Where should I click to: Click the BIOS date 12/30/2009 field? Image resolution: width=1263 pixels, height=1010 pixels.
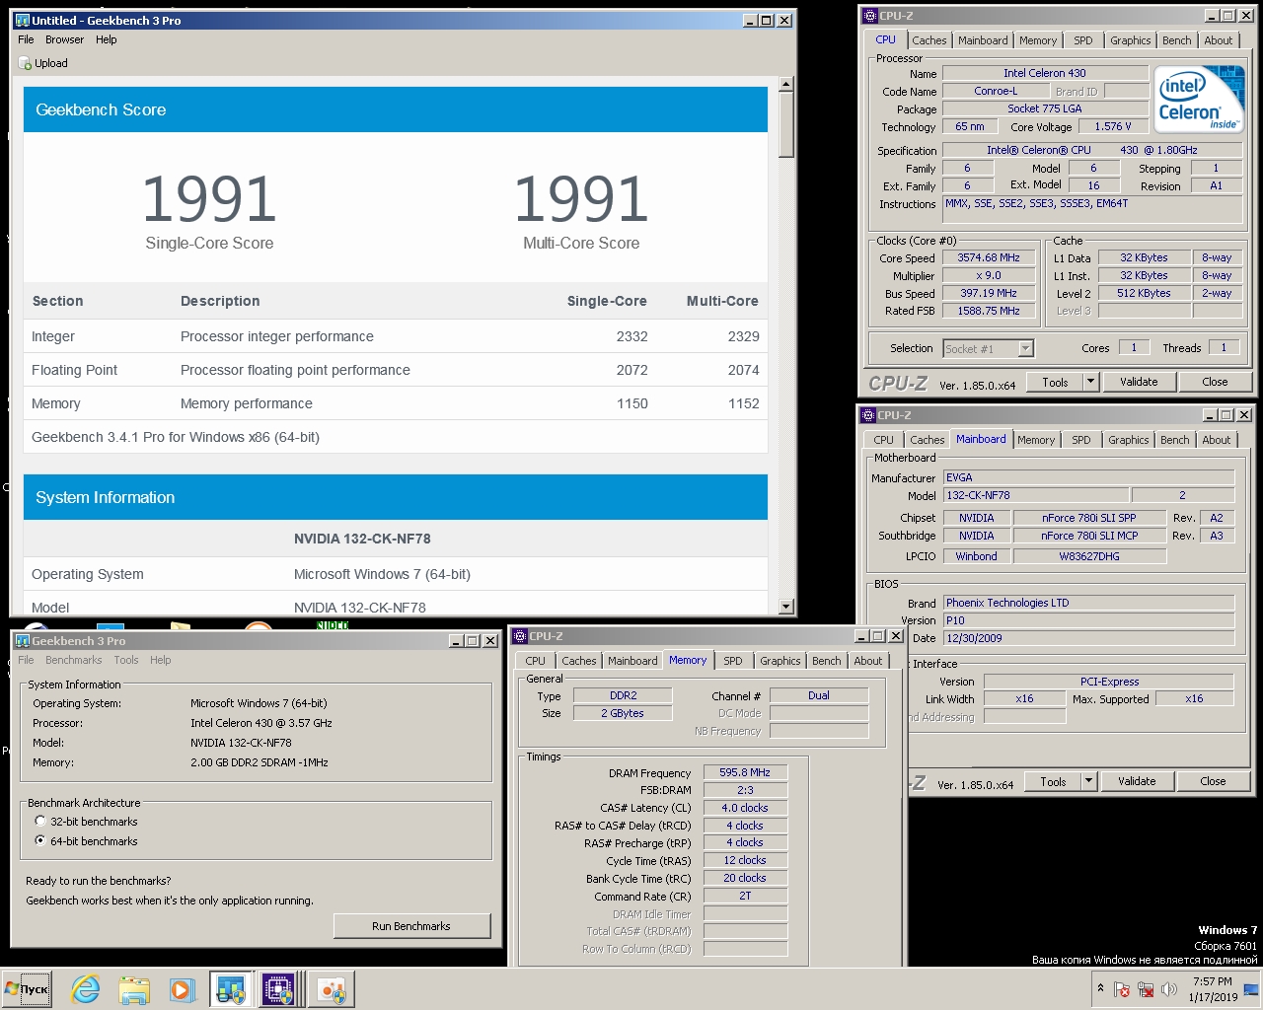point(1088,638)
